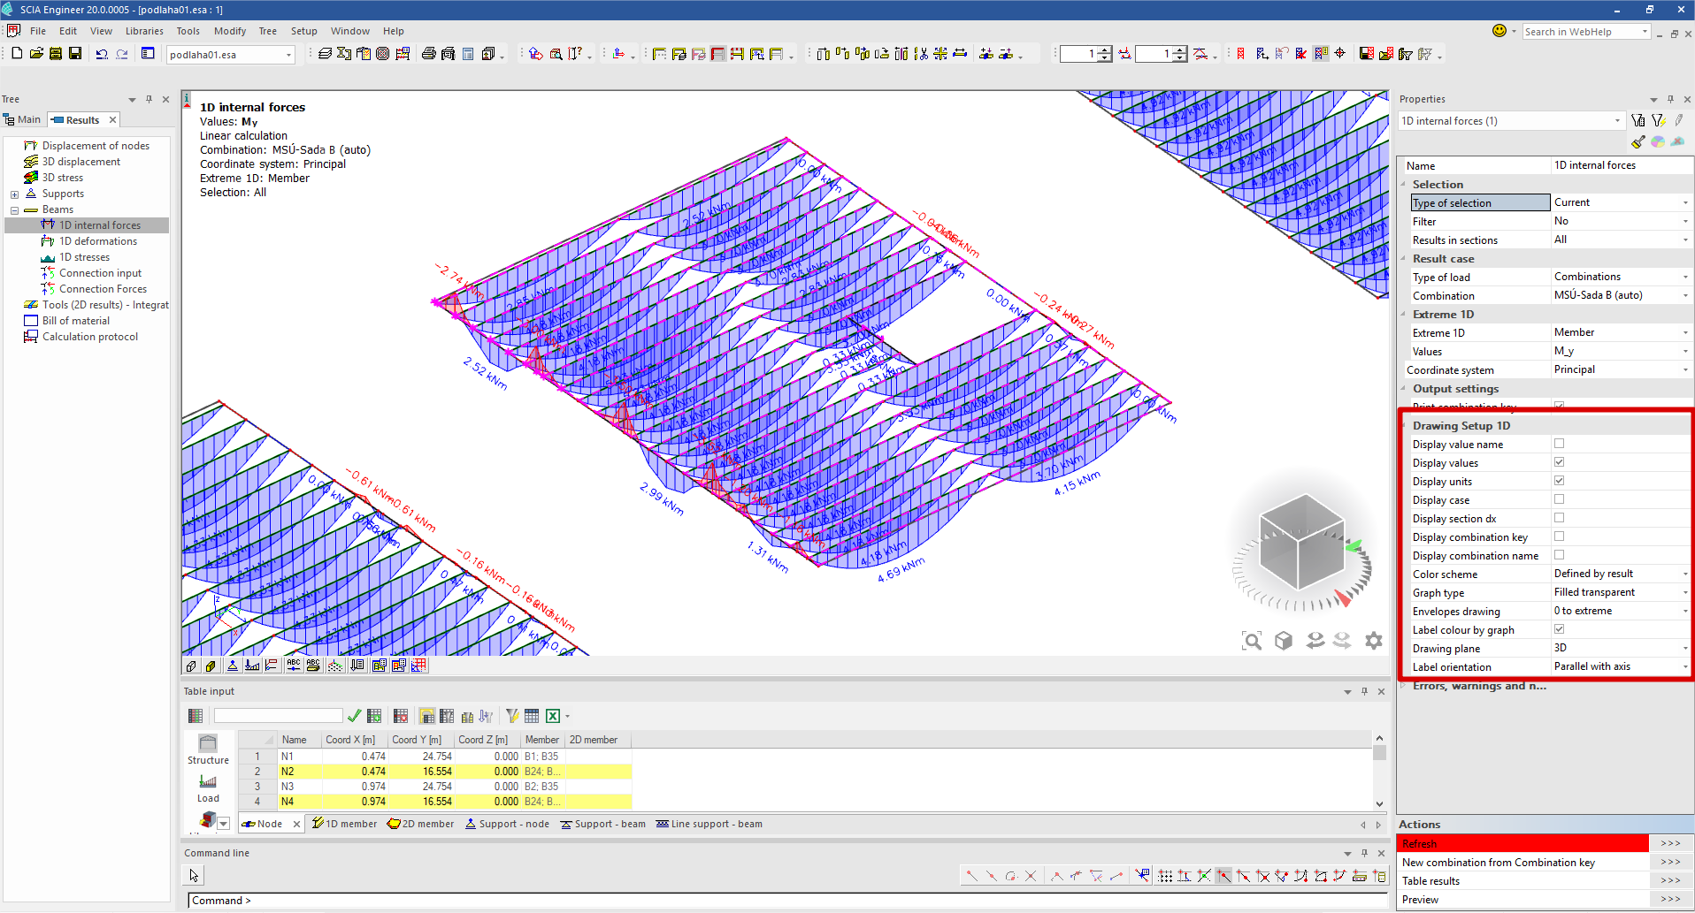Open the Combination dropdown in Result case
1695x913 pixels.
(x=1684, y=296)
